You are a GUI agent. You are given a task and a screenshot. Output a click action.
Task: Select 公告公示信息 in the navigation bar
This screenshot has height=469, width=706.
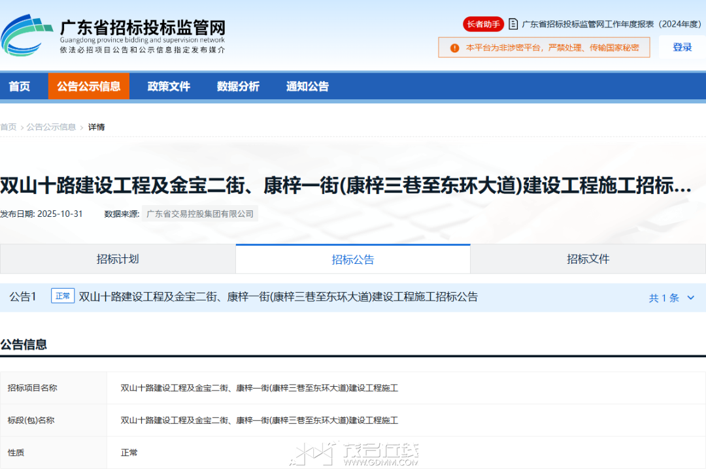[89, 86]
